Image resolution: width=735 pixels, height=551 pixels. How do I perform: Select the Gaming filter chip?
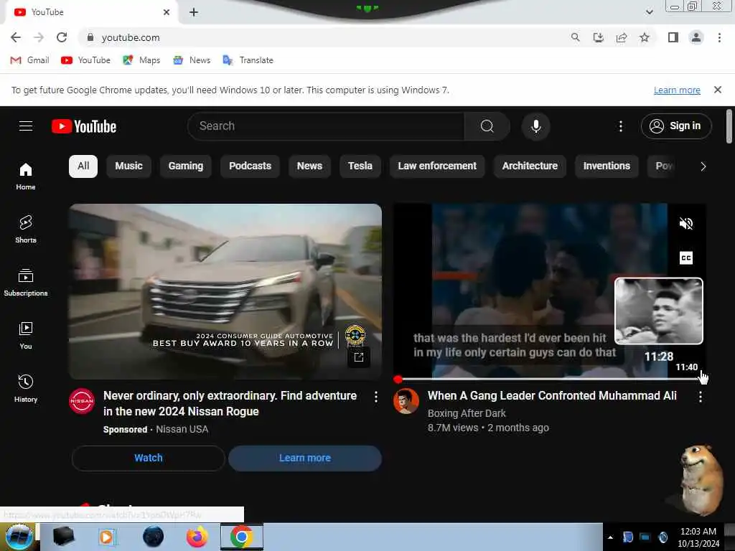coord(186,166)
